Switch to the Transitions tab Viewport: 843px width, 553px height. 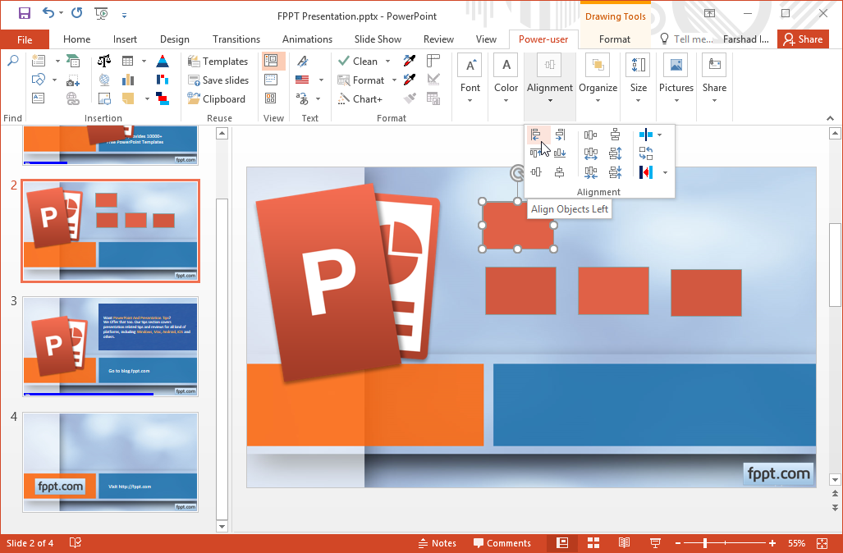click(236, 39)
